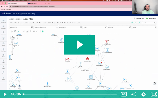The height and width of the screenshot is (98, 158).
Task: Expand the SaaS filter dropdown
Action: [64, 23]
